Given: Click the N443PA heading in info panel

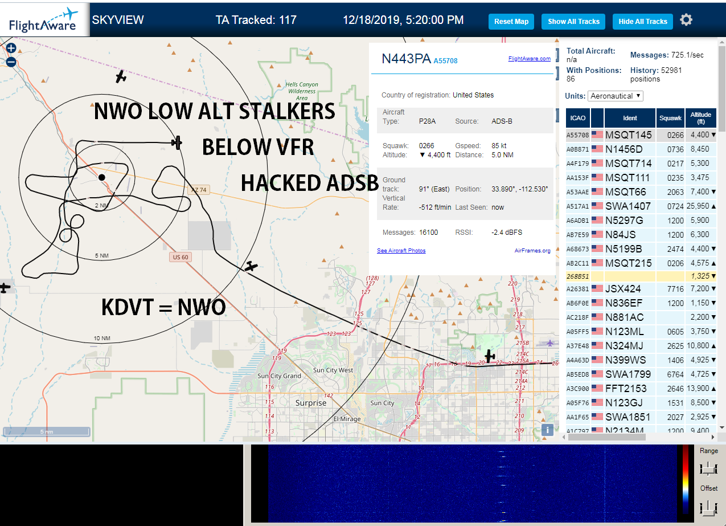Looking at the screenshot, I should tap(406, 59).
